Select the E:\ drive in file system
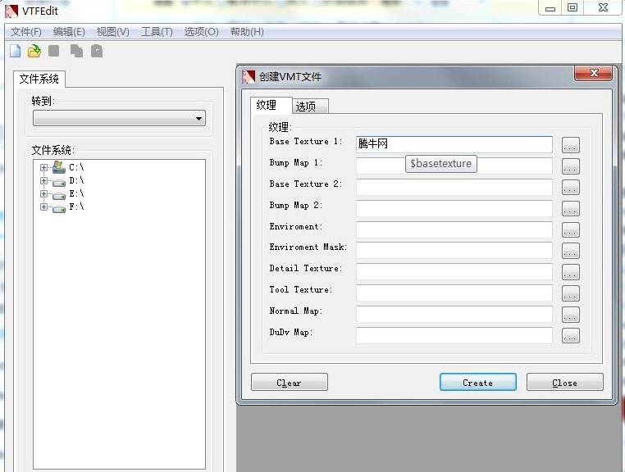This screenshot has width=625, height=472. tap(76, 193)
